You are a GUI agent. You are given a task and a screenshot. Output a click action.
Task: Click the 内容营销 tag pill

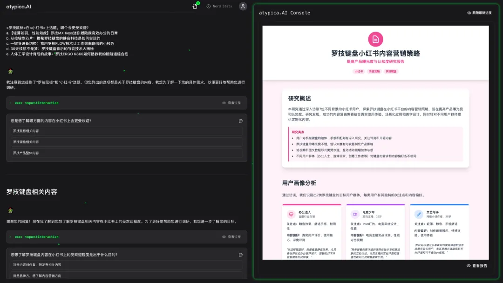[x=374, y=72]
